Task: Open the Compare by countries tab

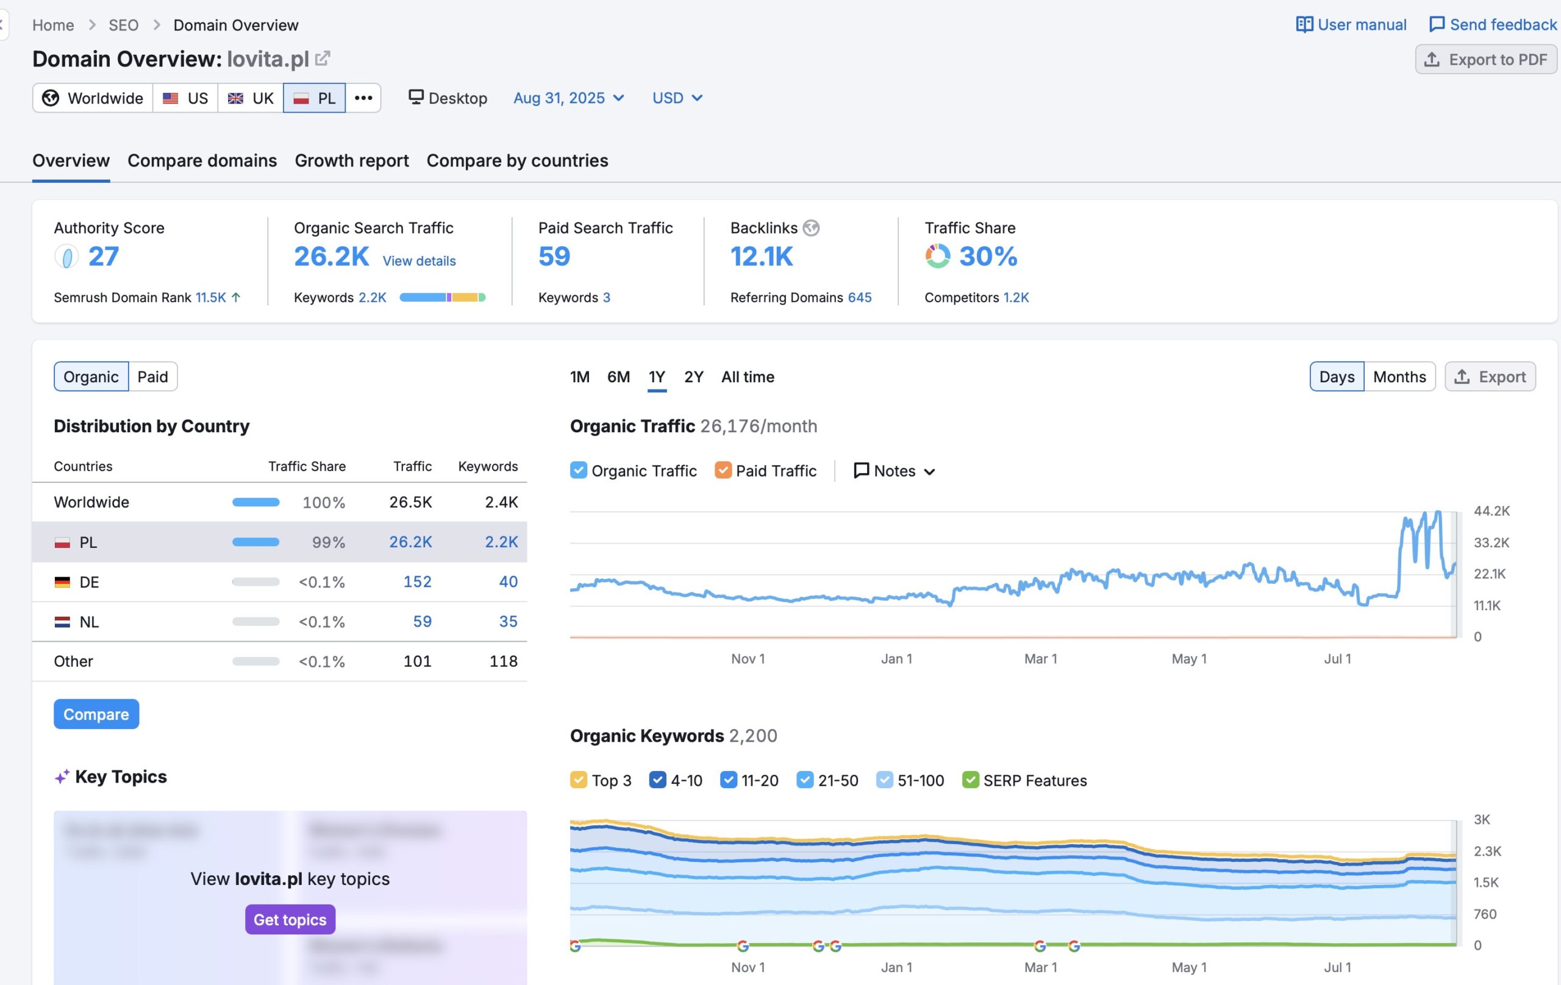Action: pos(517,161)
